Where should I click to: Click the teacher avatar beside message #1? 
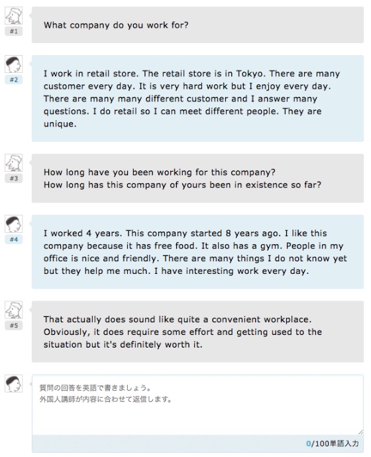(x=14, y=16)
